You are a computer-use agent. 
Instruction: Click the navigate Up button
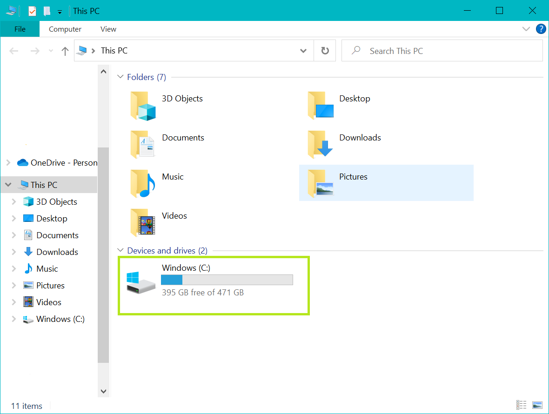(65, 51)
